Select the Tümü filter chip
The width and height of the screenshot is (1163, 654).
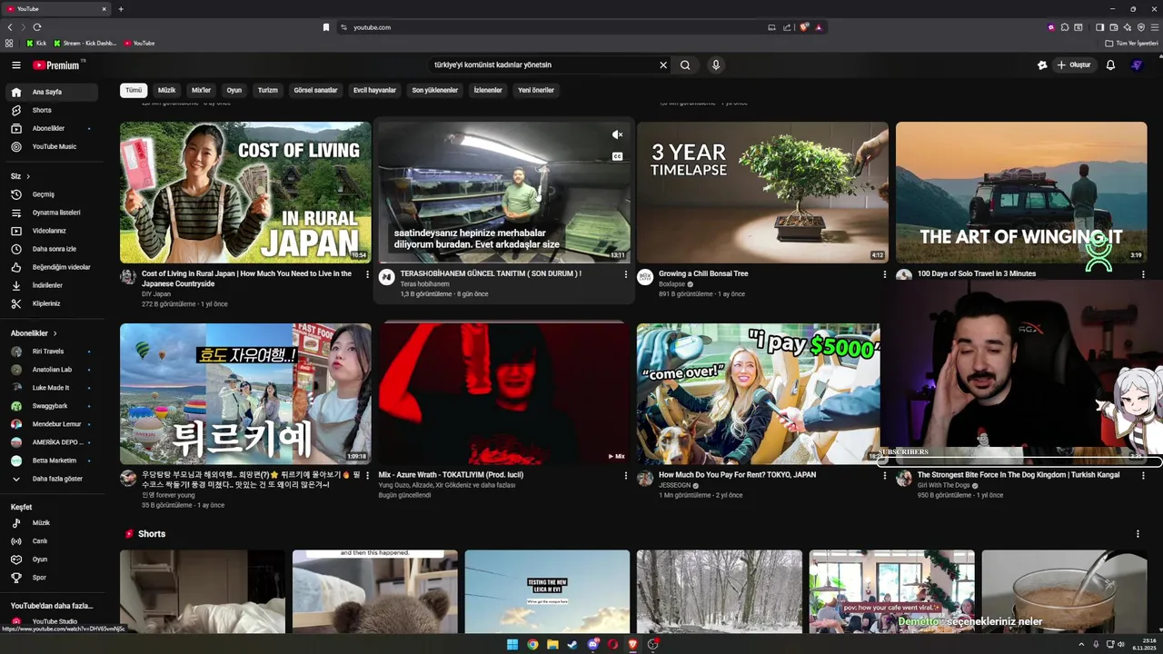click(134, 90)
